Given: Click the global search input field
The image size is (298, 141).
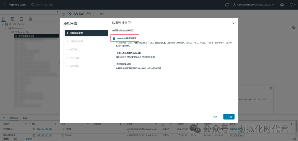Looking at the screenshot, I should (x=45, y=5).
